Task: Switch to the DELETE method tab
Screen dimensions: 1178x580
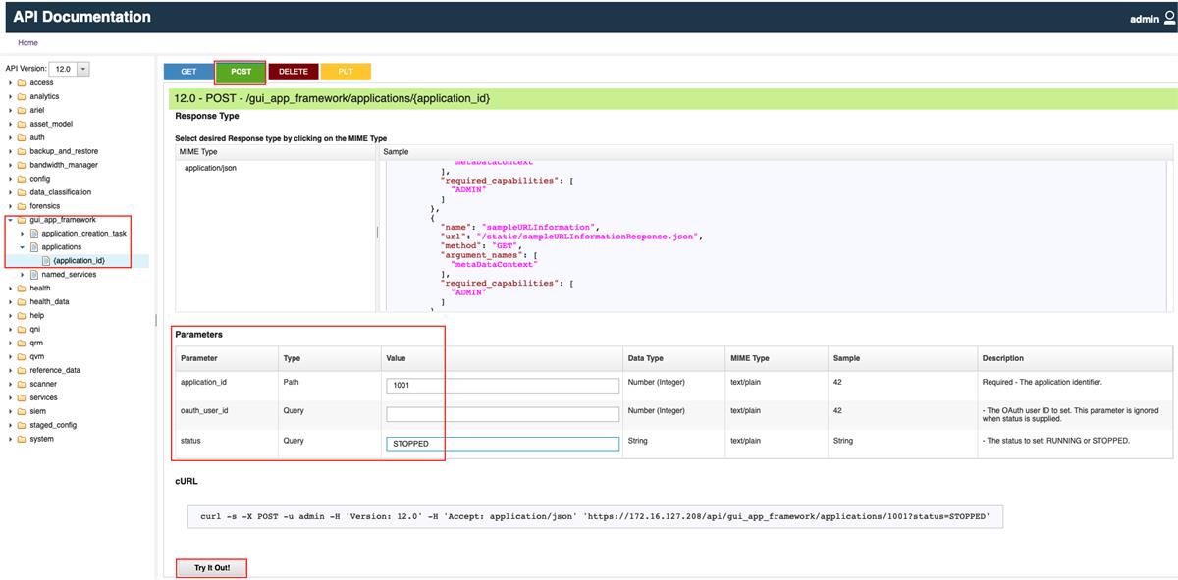Action: pyautogui.click(x=294, y=71)
